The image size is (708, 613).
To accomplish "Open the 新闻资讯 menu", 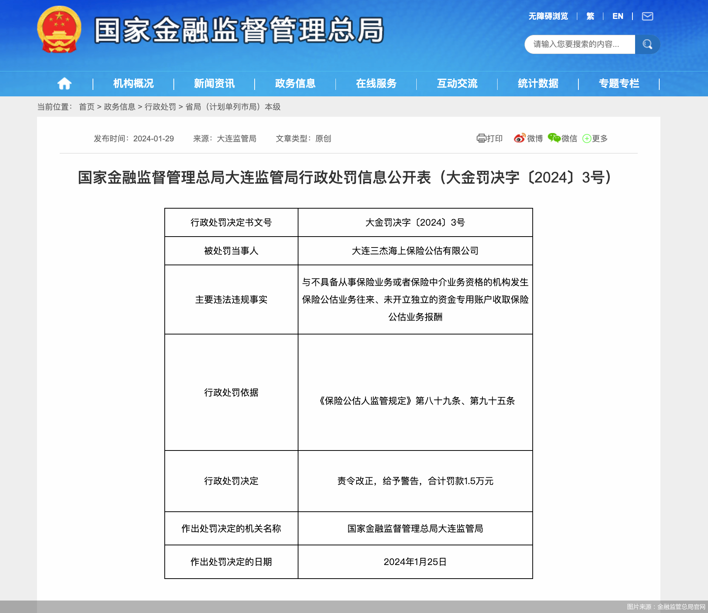I will coord(214,84).
